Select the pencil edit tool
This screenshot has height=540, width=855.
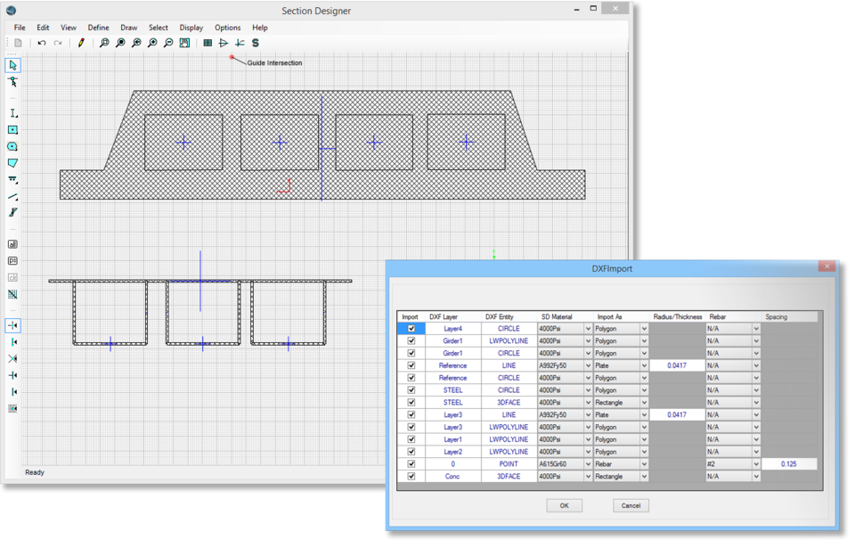pyautogui.click(x=81, y=43)
